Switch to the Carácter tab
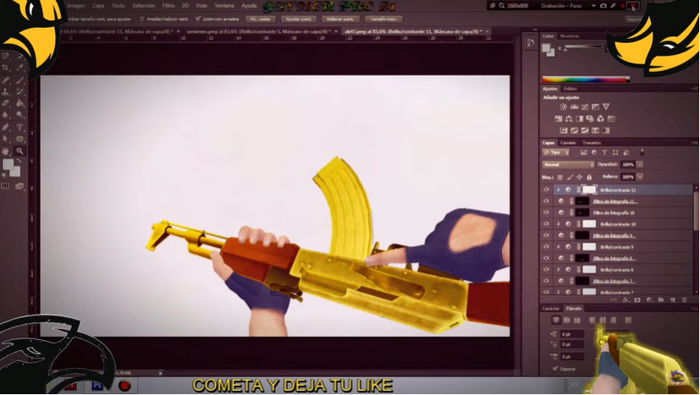This screenshot has height=395, width=700. pyautogui.click(x=550, y=309)
